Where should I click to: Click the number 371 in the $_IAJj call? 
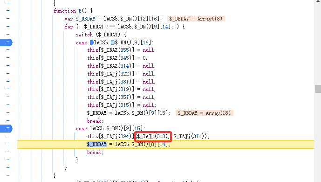(x=197, y=136)
